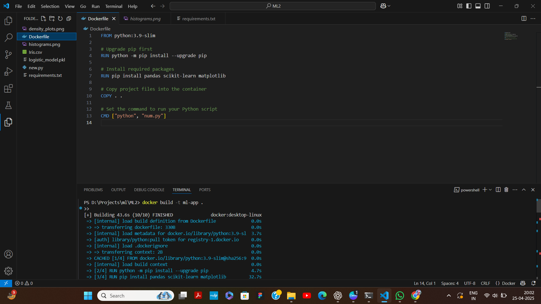Create a new file in folder
The image size is (541, 304).
(x=43, y=19)
